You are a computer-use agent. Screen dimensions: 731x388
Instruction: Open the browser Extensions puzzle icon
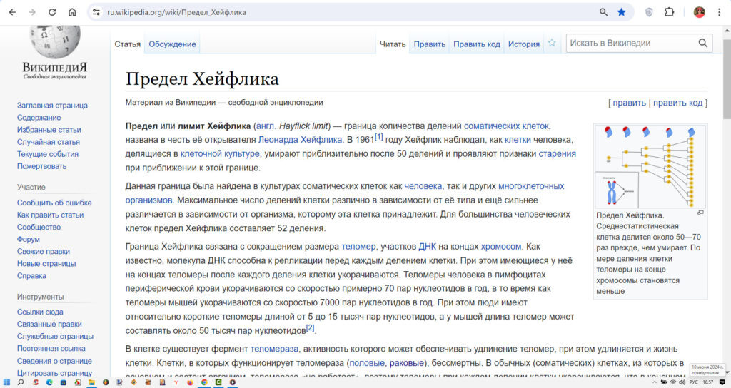[670, 12]
